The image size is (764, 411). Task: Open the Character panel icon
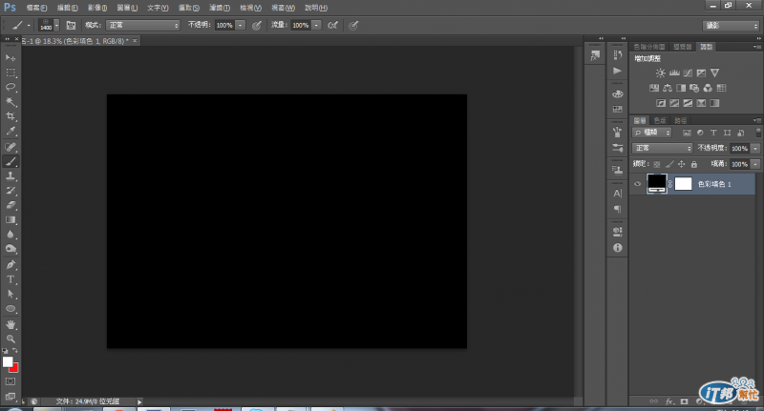pos(617,194)
